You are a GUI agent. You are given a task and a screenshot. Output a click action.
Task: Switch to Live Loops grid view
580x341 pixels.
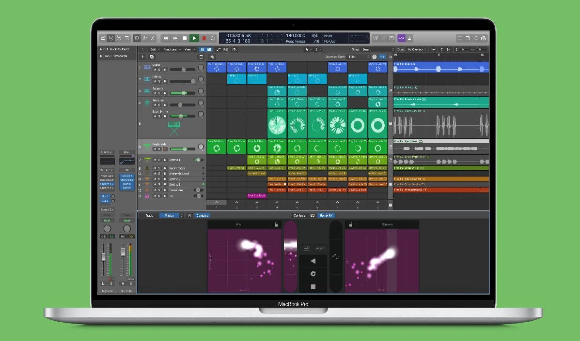click(203, 49)
